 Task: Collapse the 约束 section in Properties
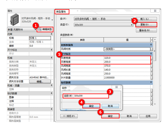point(51,34)
